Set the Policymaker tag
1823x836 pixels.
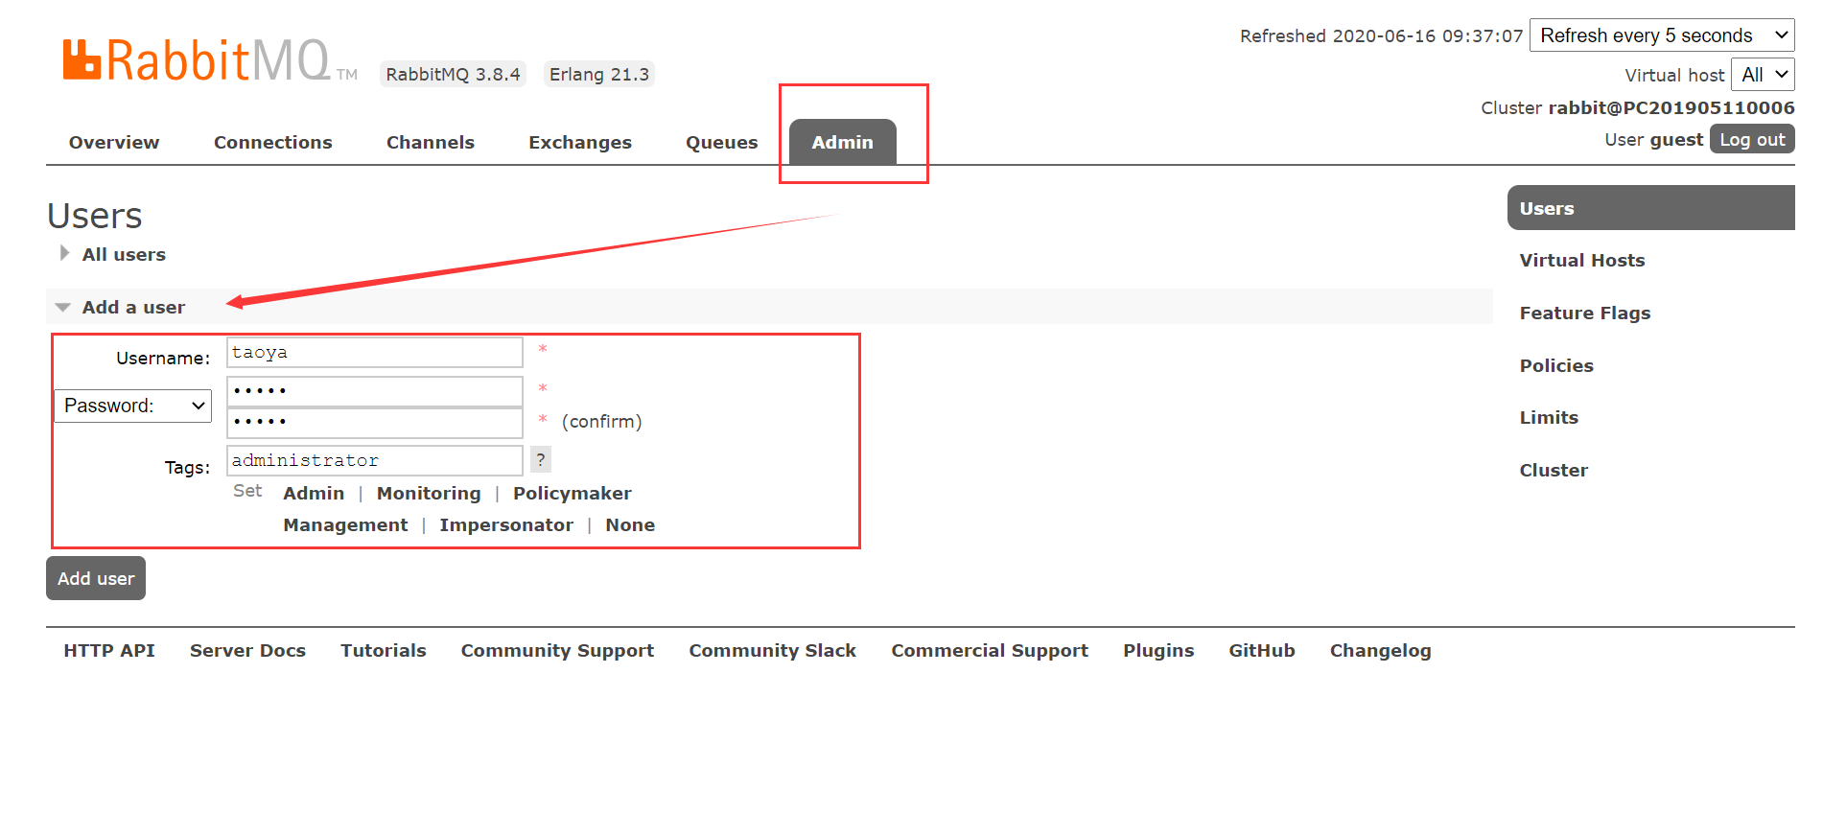point(573,493)
